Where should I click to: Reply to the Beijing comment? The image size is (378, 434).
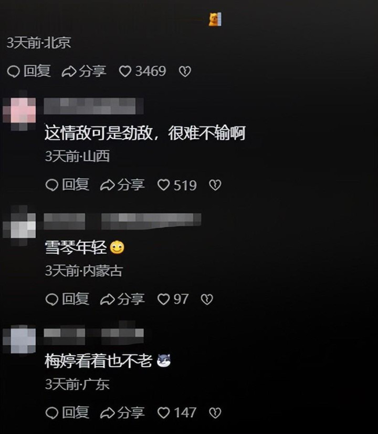(29, 71)
